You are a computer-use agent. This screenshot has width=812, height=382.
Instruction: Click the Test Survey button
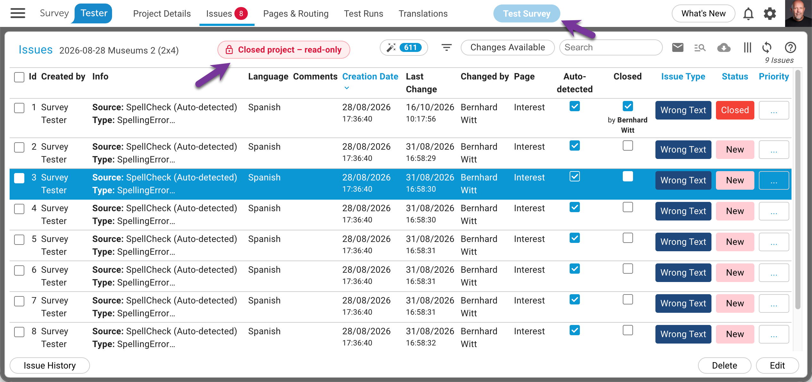(527, 14)
